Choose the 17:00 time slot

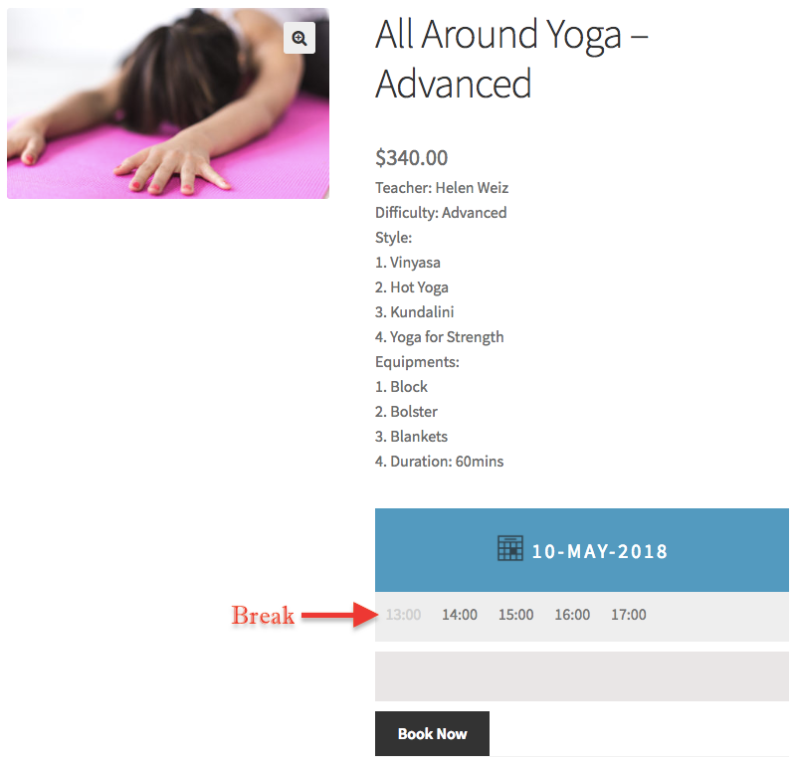(629, 615)
